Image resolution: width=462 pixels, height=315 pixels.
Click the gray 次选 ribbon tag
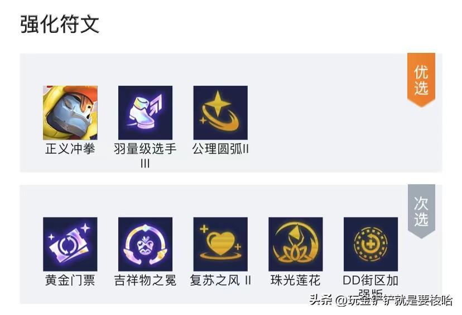[421, 211]
